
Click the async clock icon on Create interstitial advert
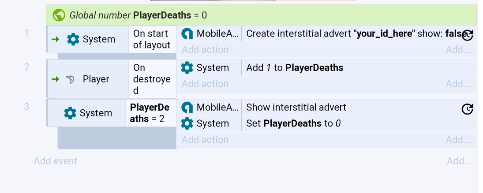[468, 35]
